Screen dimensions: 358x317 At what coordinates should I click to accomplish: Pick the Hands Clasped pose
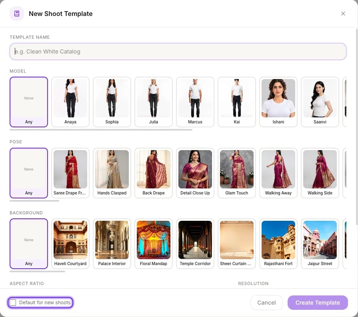pyautogui.click(x=112, y=173)
